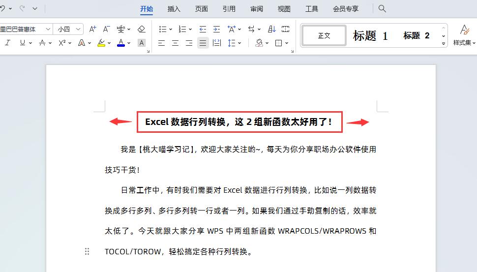
Task: Apply the 标题 1 style
Action: (370, 35)
